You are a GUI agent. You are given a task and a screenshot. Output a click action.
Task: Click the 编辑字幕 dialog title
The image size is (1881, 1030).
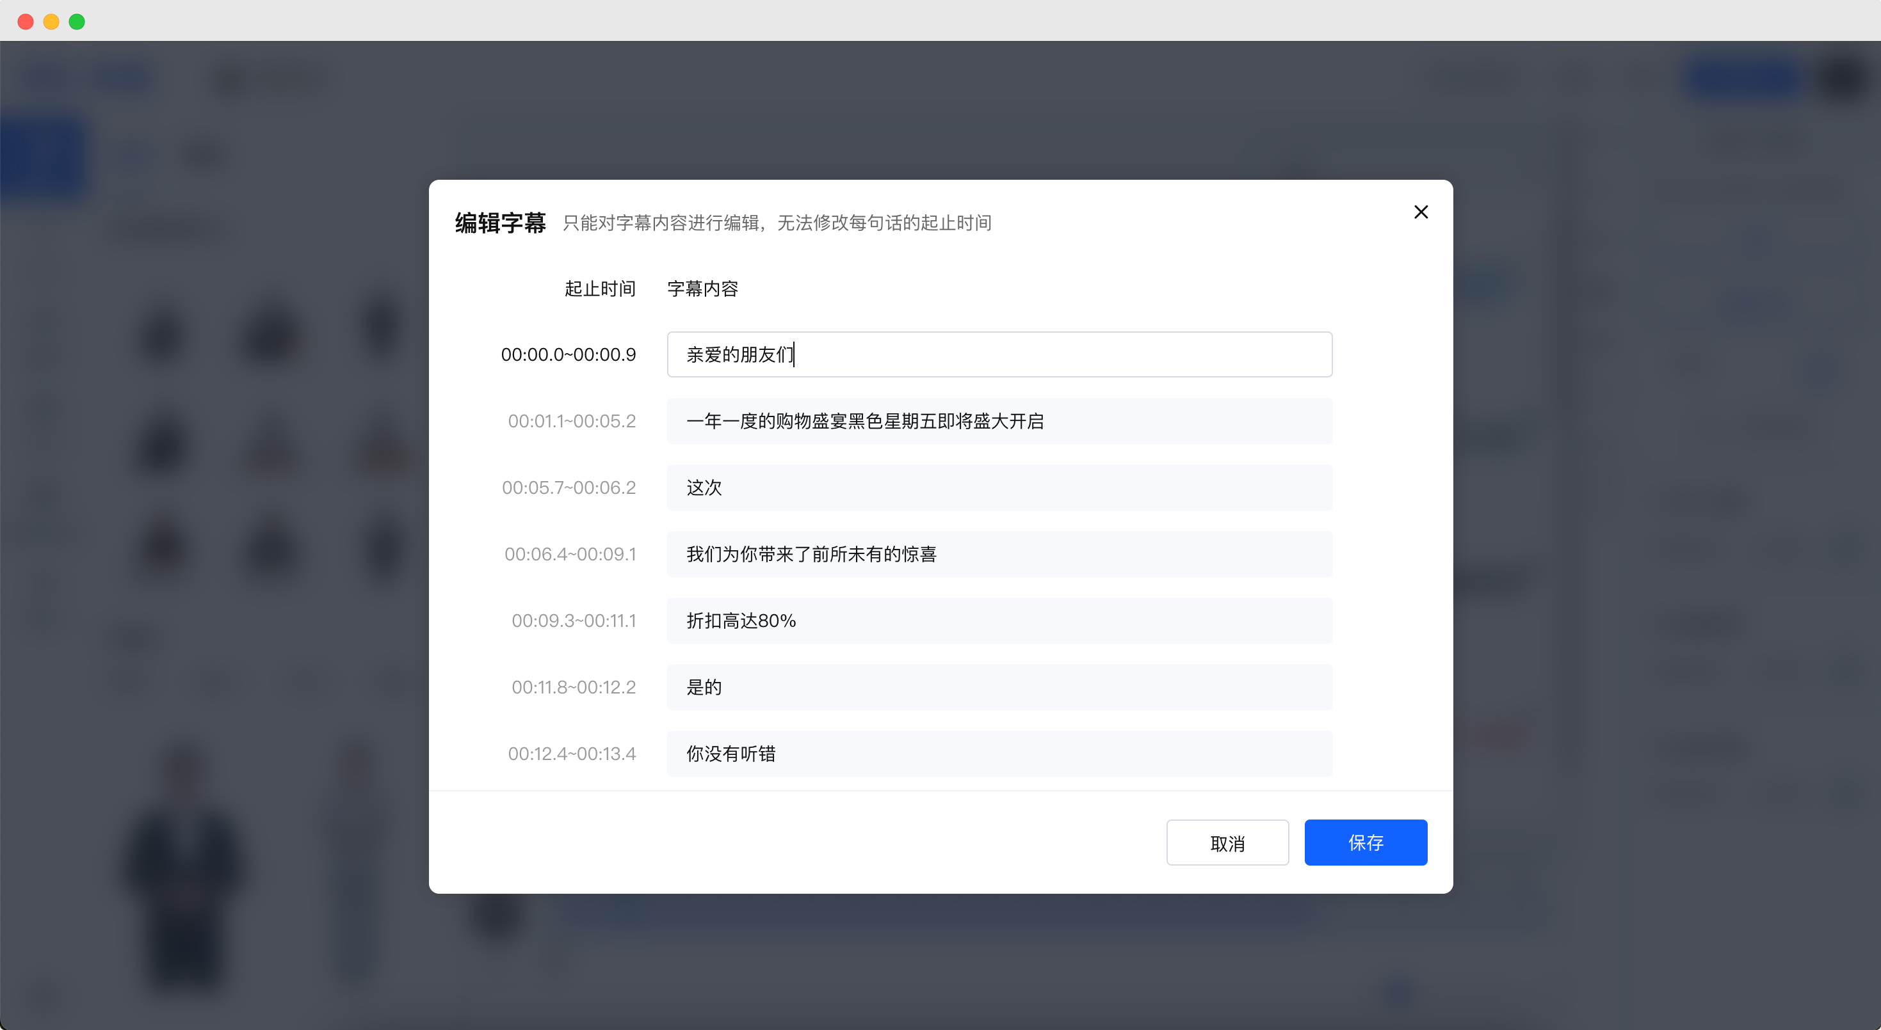500,223
